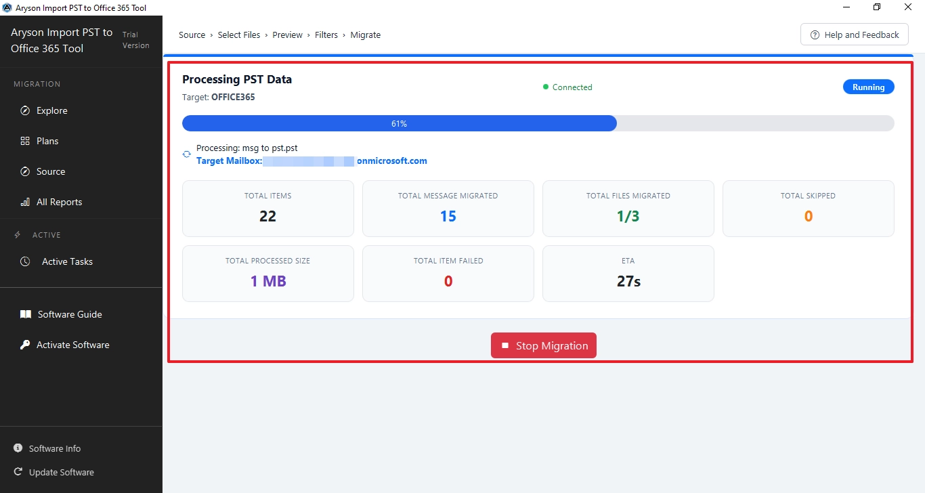Click the Software Info icon
This screenshot has height=493, width=925.
pos(18,448)
